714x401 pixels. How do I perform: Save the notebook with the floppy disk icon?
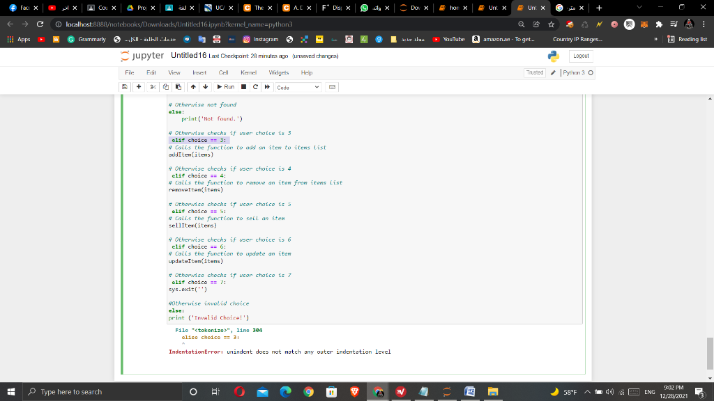(x=124, y=87)
